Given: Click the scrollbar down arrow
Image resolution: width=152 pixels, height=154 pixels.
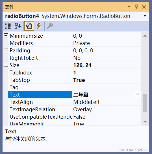Looking at the screenshot, I should [x=145, y=122].
